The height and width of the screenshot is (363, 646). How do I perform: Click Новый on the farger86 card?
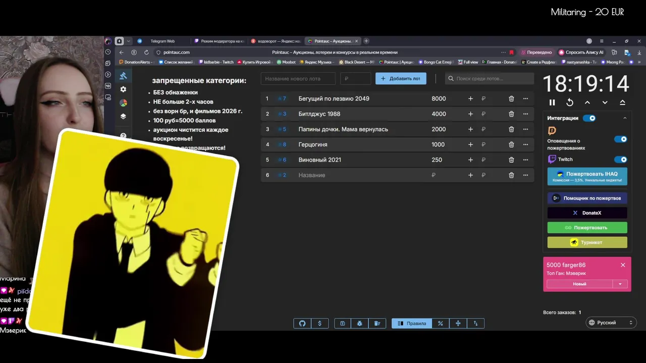coord(579,284)
